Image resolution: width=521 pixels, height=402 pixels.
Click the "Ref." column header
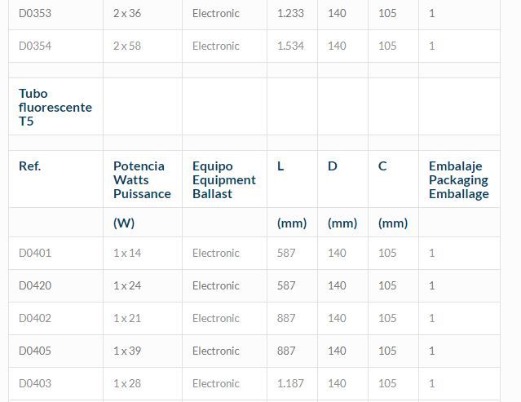30,166
